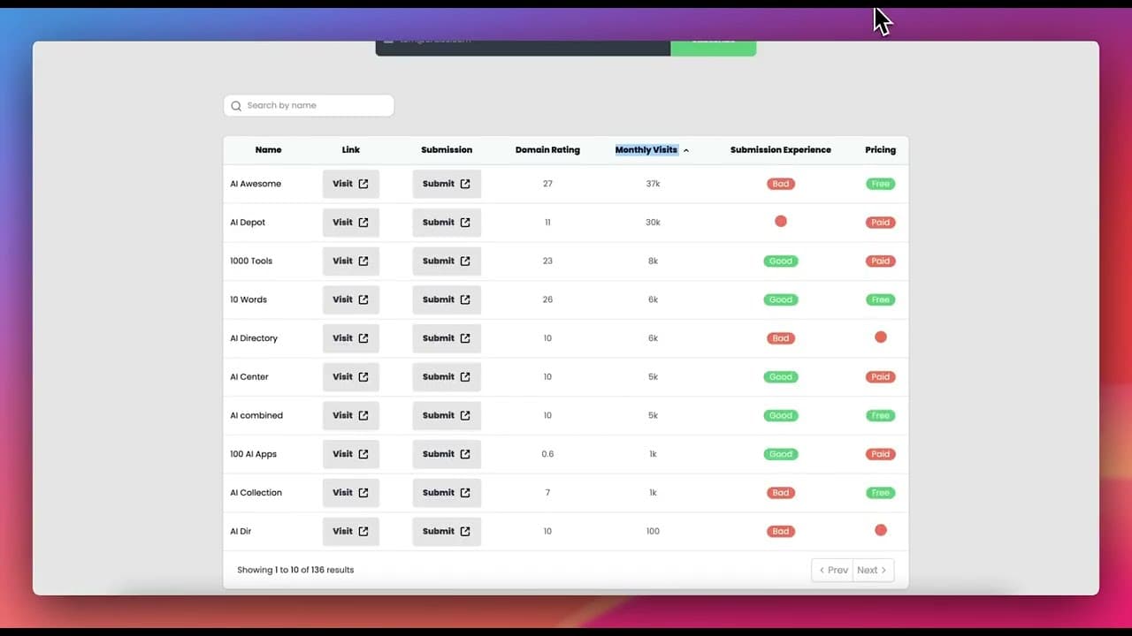Click the external link icon in AI Collection's Submit button
The image size is (1132, 636).
465,493
